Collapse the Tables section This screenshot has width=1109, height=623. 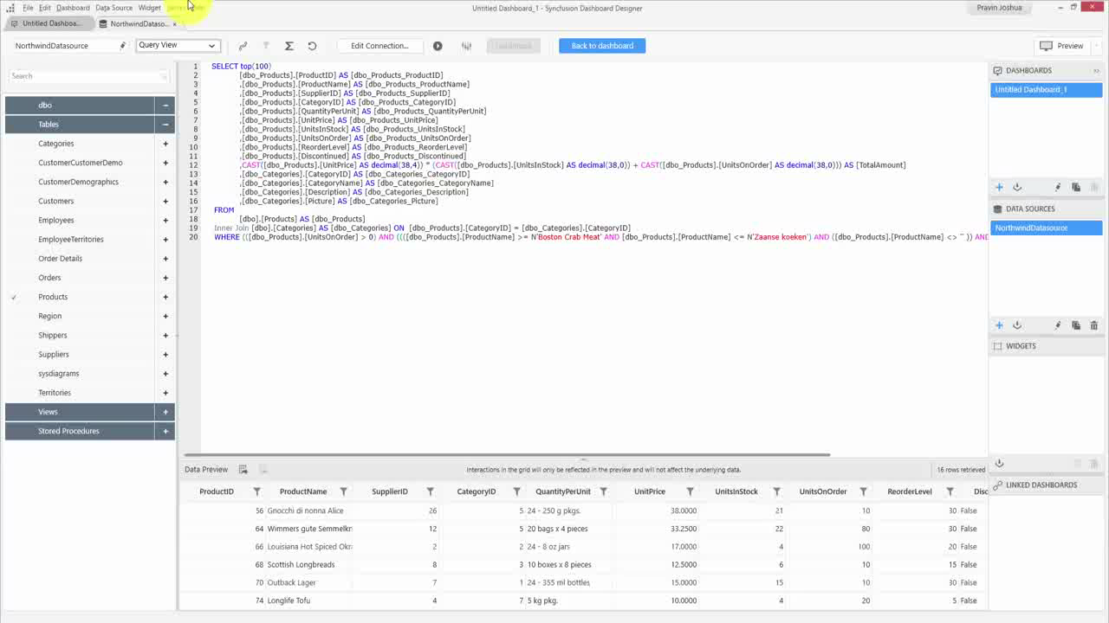pyautogui.click(x=165, y=125)
